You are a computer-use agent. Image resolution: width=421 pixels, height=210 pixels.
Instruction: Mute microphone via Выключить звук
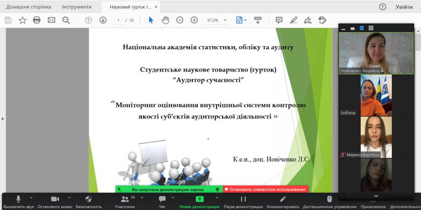tap(19, 202)
